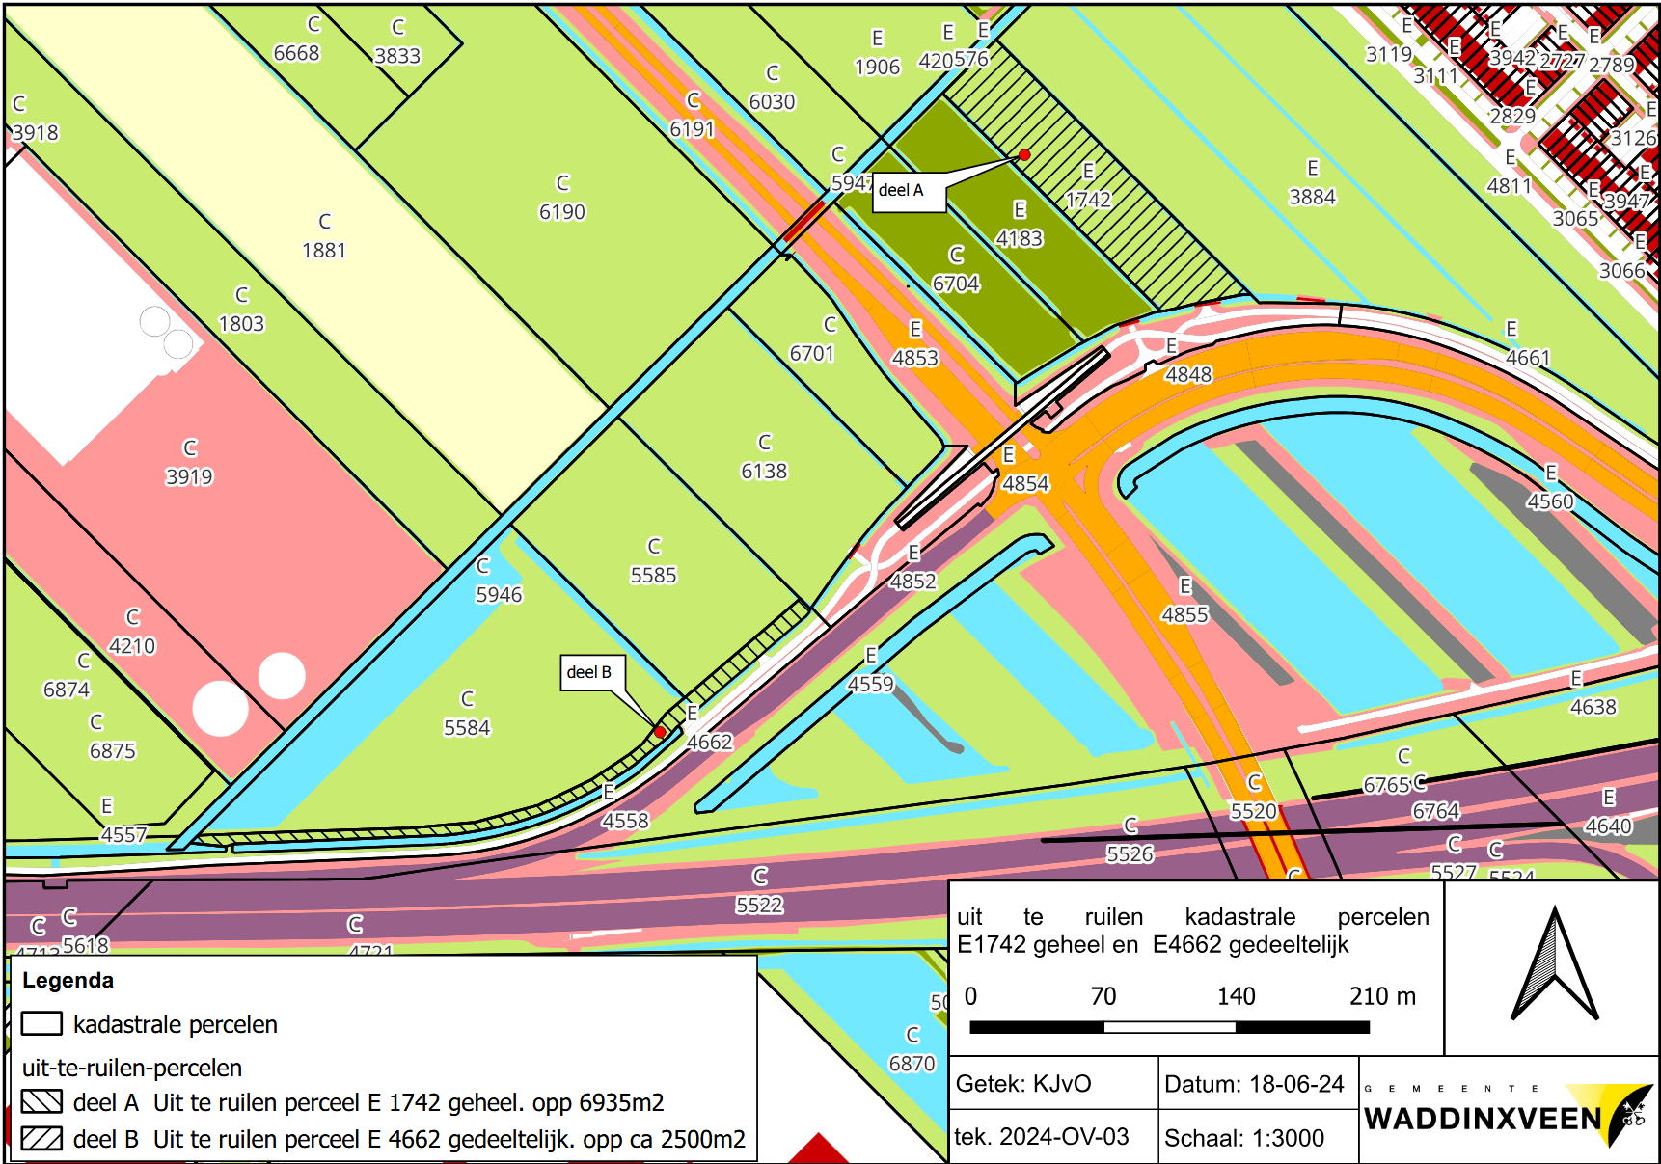Click the red dot marker for deel B
This screenshot has width=1661, height=1164.
click(660, 732)
